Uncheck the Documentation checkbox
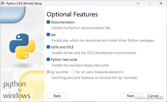167x102 pixels. coord(48,22)
